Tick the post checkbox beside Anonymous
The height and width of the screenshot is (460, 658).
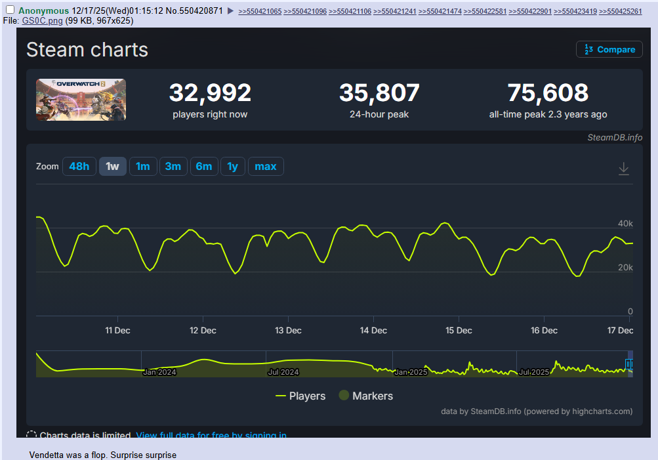pyautogui.click(x=10, y=10)
